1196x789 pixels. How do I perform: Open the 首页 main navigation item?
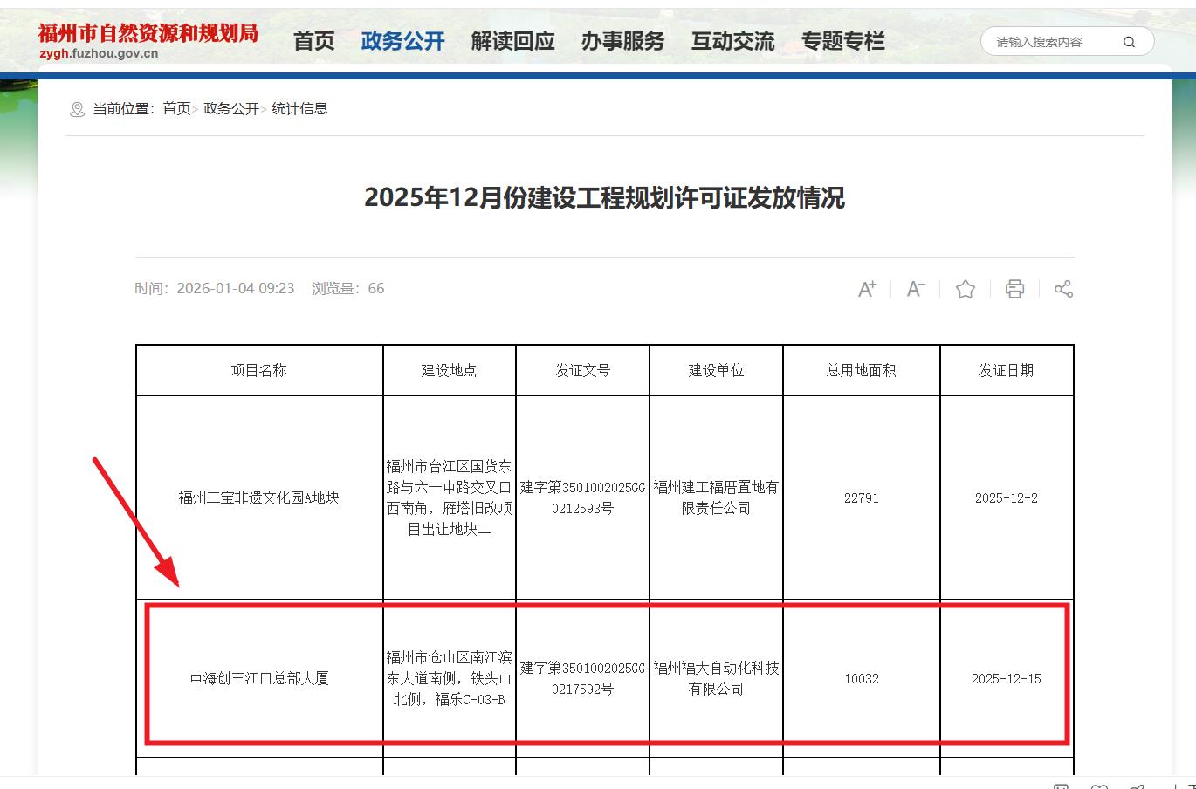click(x=313, y=41)
